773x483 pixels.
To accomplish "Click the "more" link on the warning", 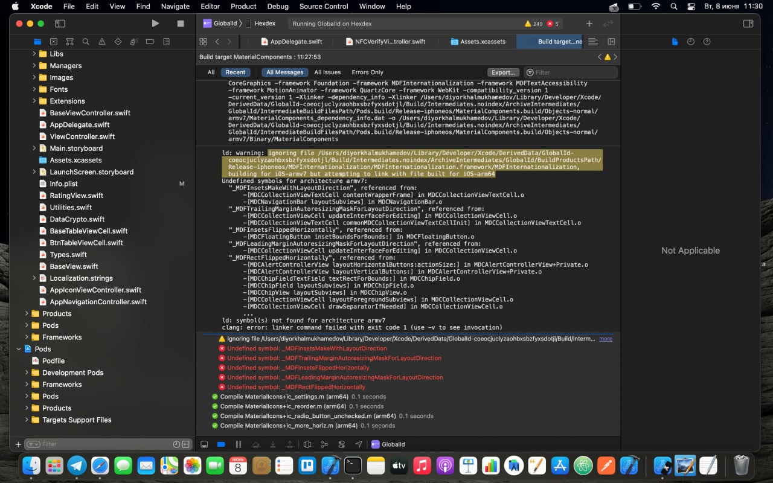I will tap(606, 339).
